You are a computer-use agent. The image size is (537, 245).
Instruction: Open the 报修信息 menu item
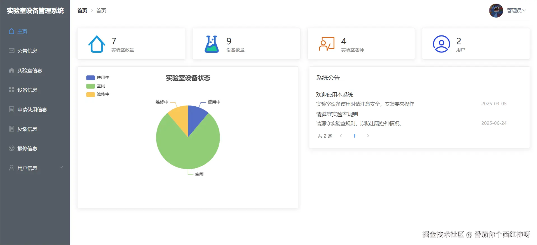click(35, 148)
